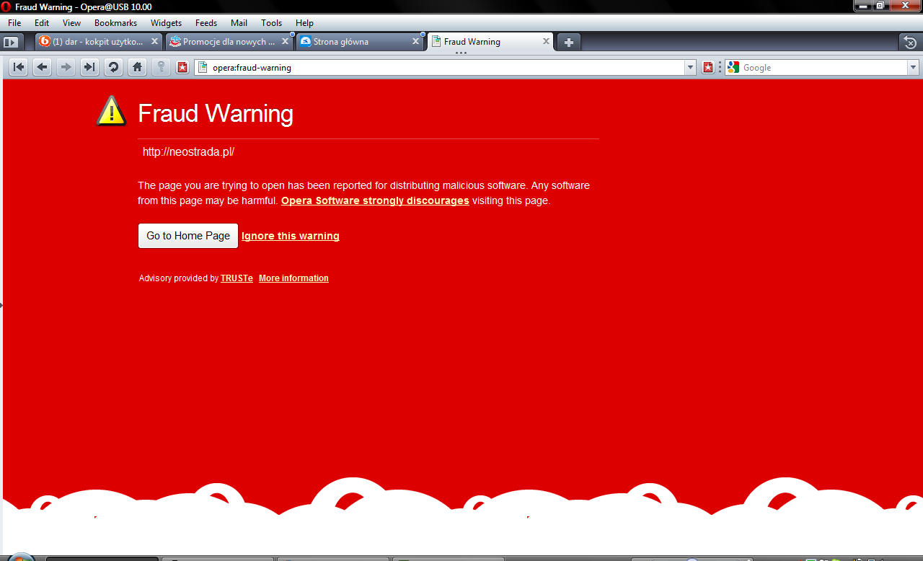
Task: Switch to the "Promocje dla nowych ..." tab
Action: point(229,42)
